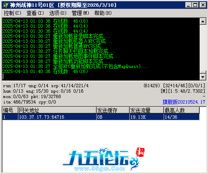
Task: Open the 控制(C) menu
Action: 13,13
